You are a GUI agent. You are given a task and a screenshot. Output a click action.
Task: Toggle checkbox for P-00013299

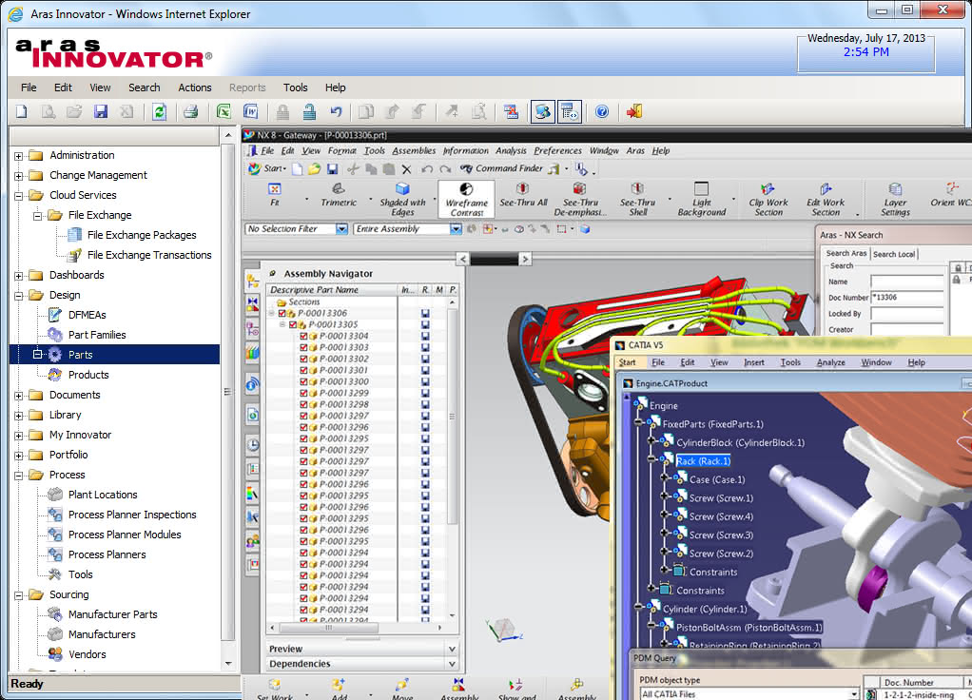coord(303,393)
